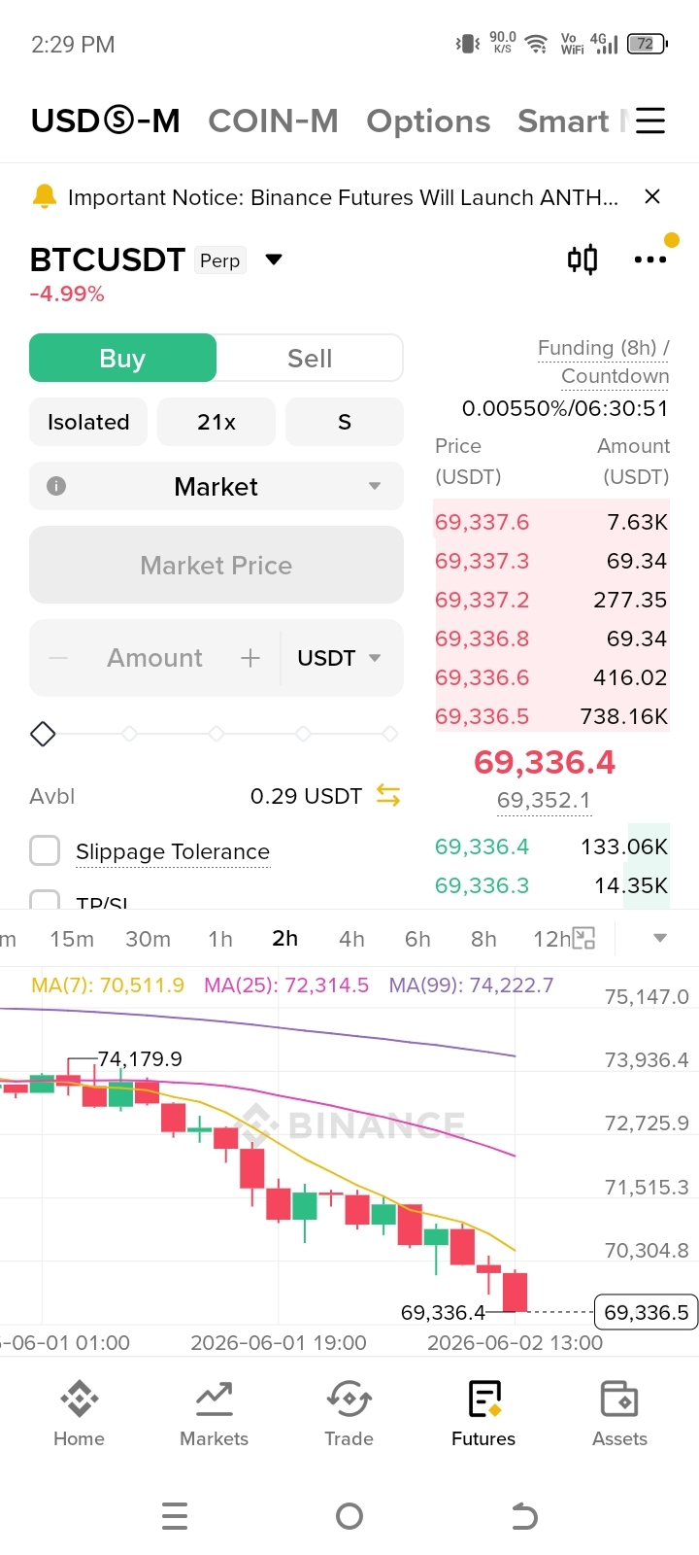Go to Markets in bottom navigation
Screen dimensions: 699x1555
[x=214, y=1414]
